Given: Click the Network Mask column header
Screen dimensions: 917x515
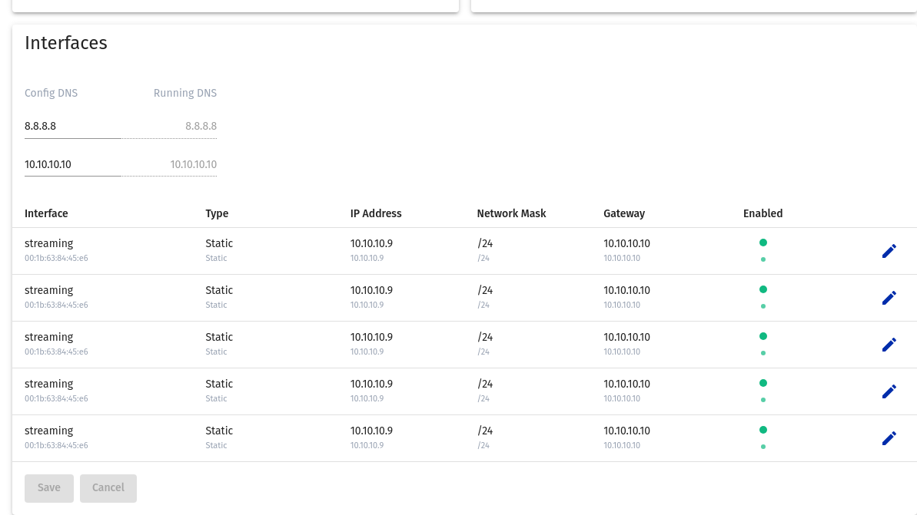Looking at the screenshot, I should click(x=511, y=213).
